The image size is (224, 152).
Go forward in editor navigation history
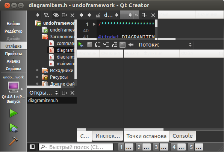point(89,15)
